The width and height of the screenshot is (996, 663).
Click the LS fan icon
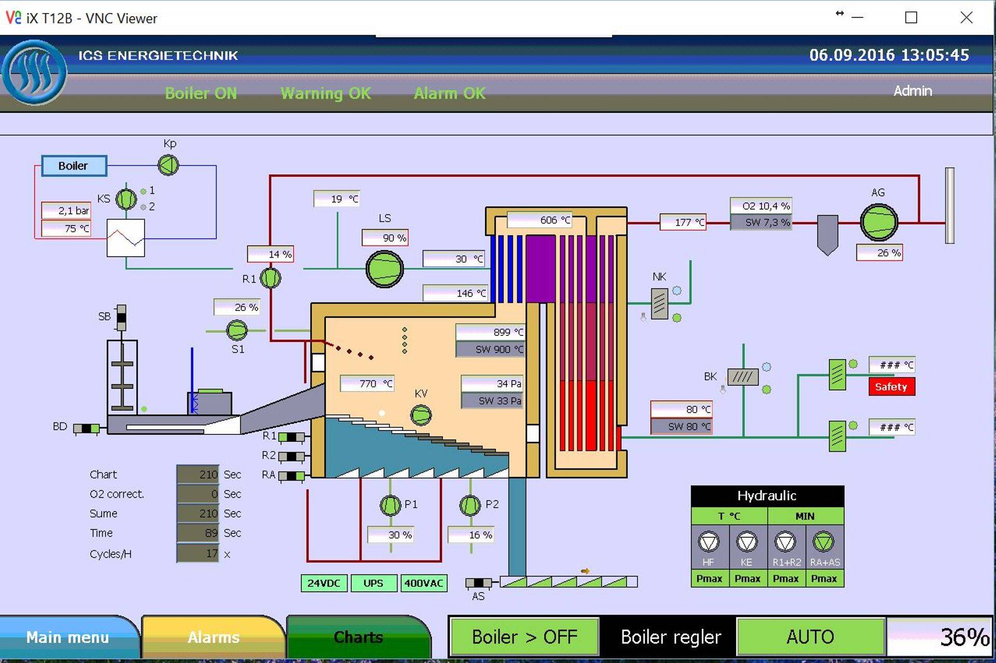(384, 269)
